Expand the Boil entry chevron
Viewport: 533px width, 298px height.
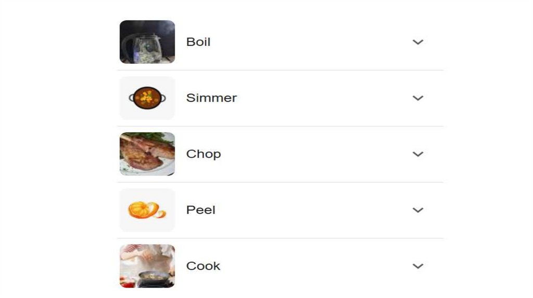point(418,42)
